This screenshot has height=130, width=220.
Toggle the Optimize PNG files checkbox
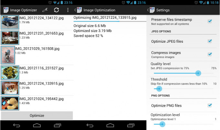pyautogui.click(x=210, y=105)
